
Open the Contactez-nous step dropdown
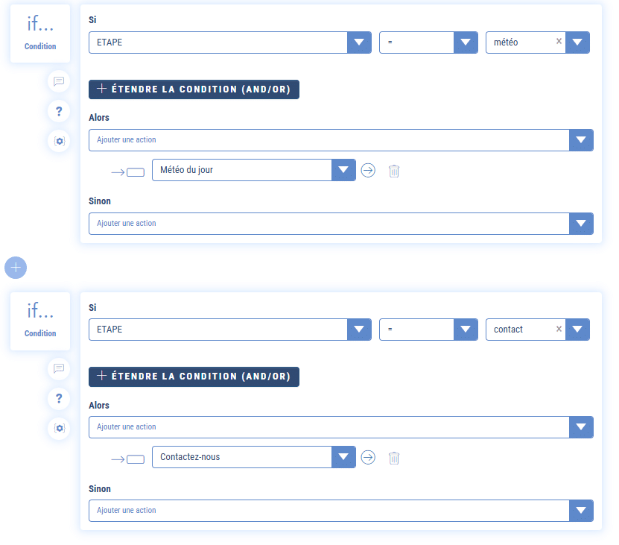click(x=343, y=457)
